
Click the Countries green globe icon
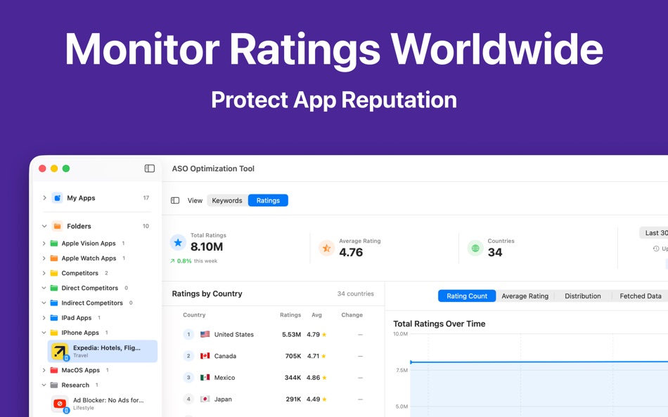(x=475, y=248)
